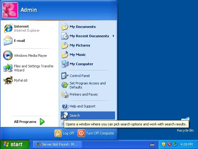Select My Recent Documents label
Image resolution: width=198 pixels, height=149 pixels.
coord(89,36)
